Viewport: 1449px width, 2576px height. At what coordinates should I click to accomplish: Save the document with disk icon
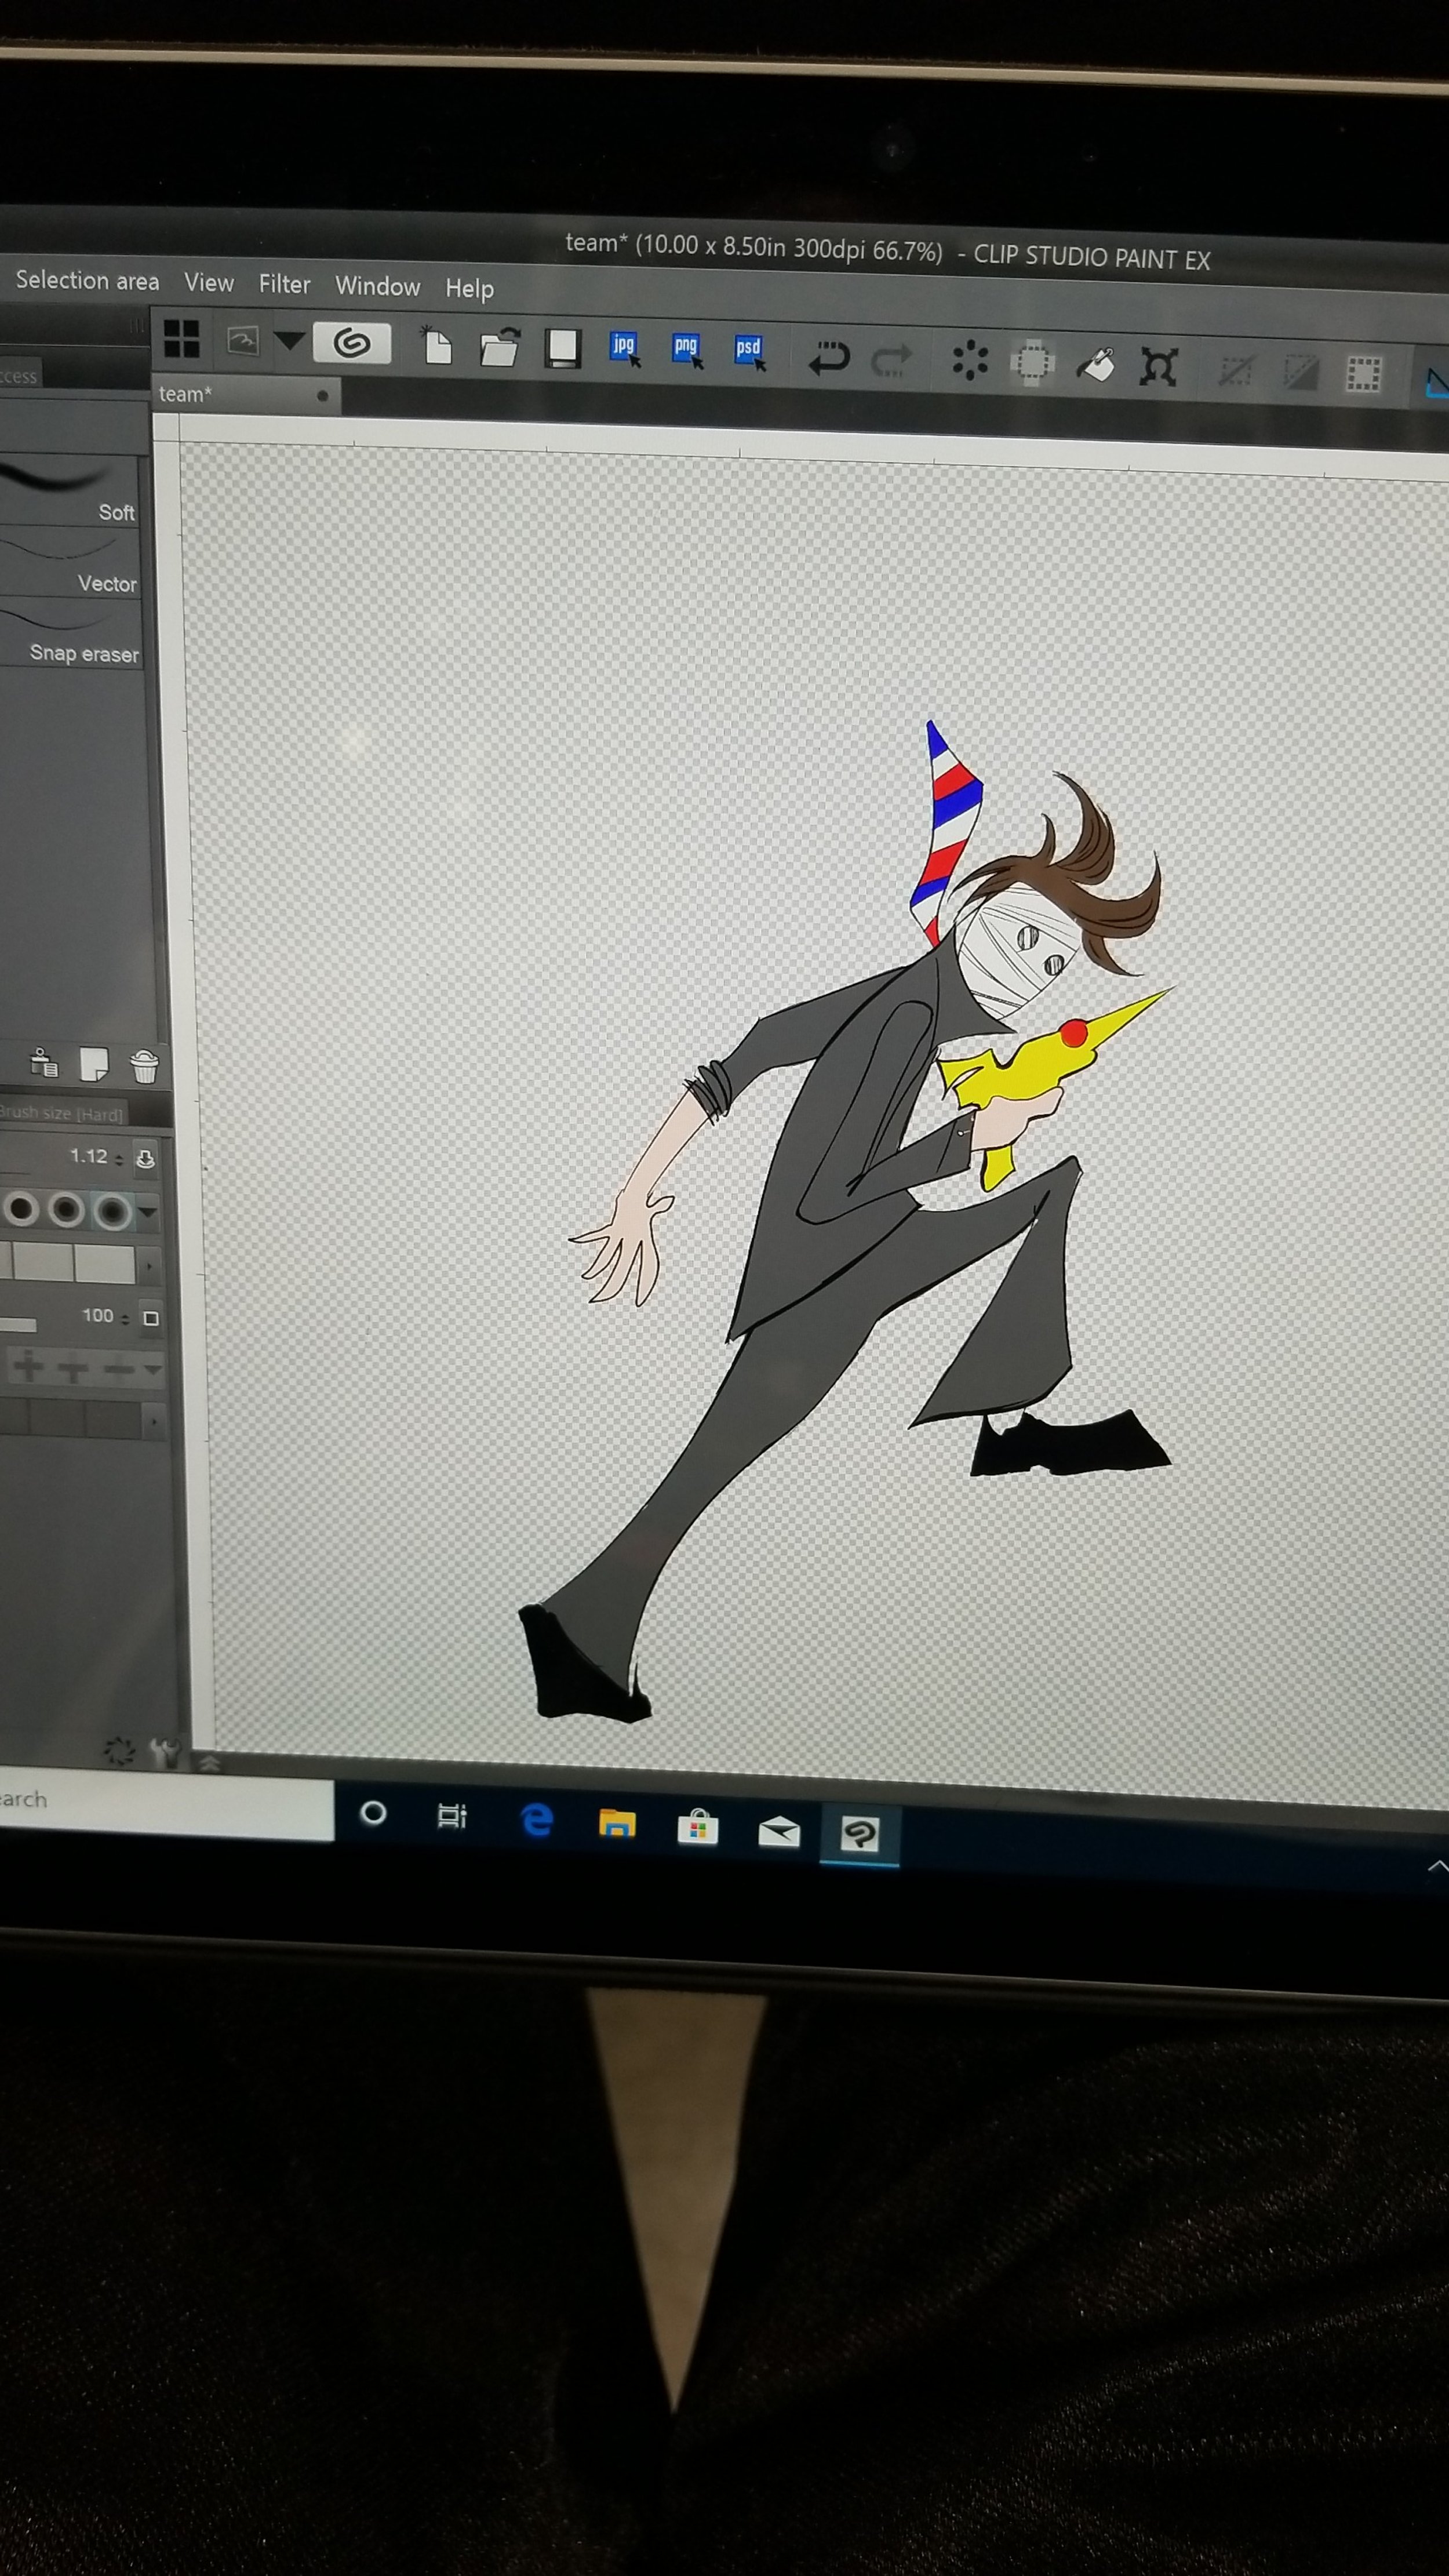(563, 348)
